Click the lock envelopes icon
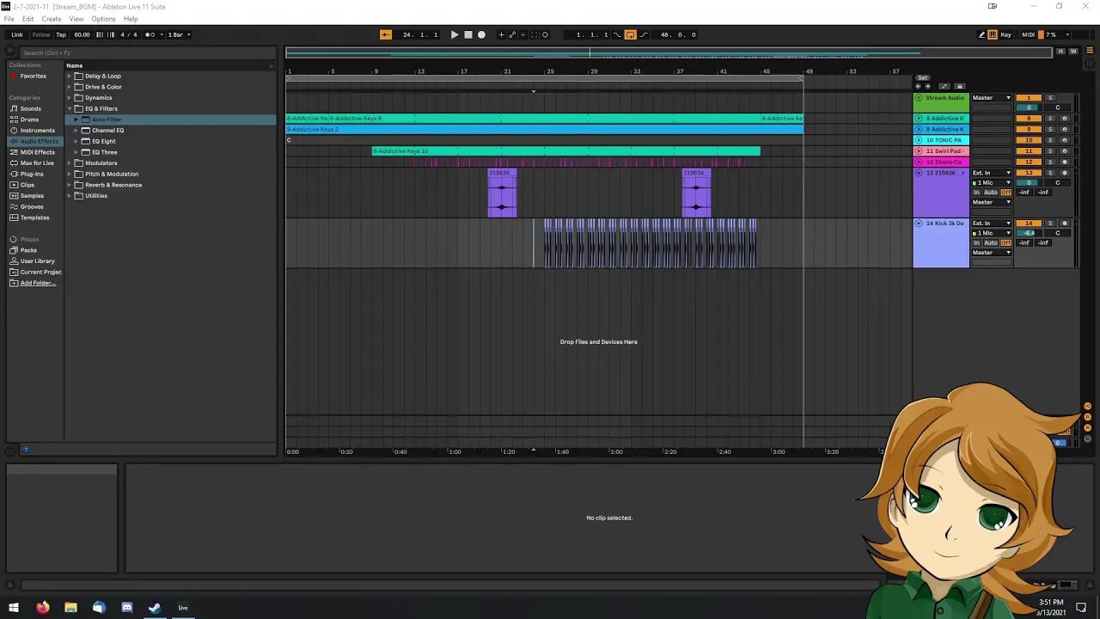Image resolution: width=1100 pixels, height=619 pixels. pyautogui.click(x=960, y=86)
